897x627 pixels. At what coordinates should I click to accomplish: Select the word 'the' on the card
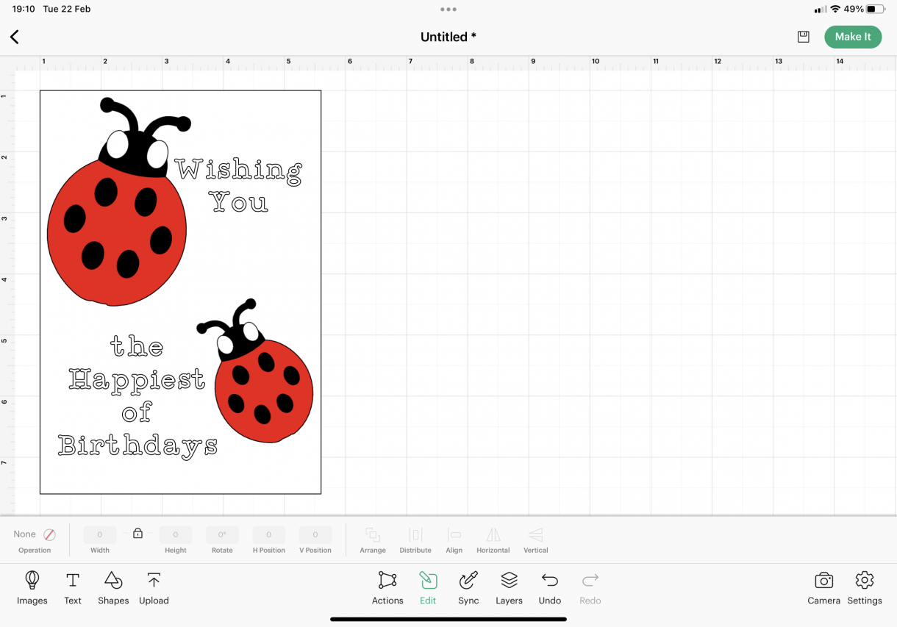tap(137, 345)
